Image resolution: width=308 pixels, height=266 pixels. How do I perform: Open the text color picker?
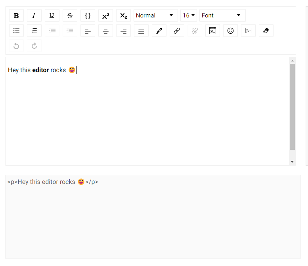(x=159, y=31)
